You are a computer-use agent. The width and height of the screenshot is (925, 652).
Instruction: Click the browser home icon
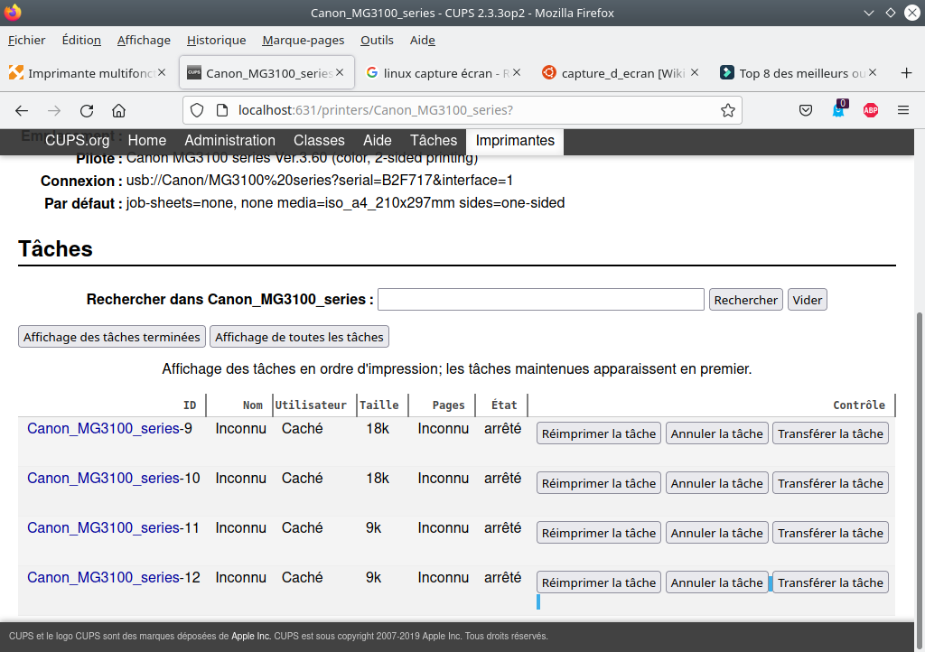pos(118,110)
